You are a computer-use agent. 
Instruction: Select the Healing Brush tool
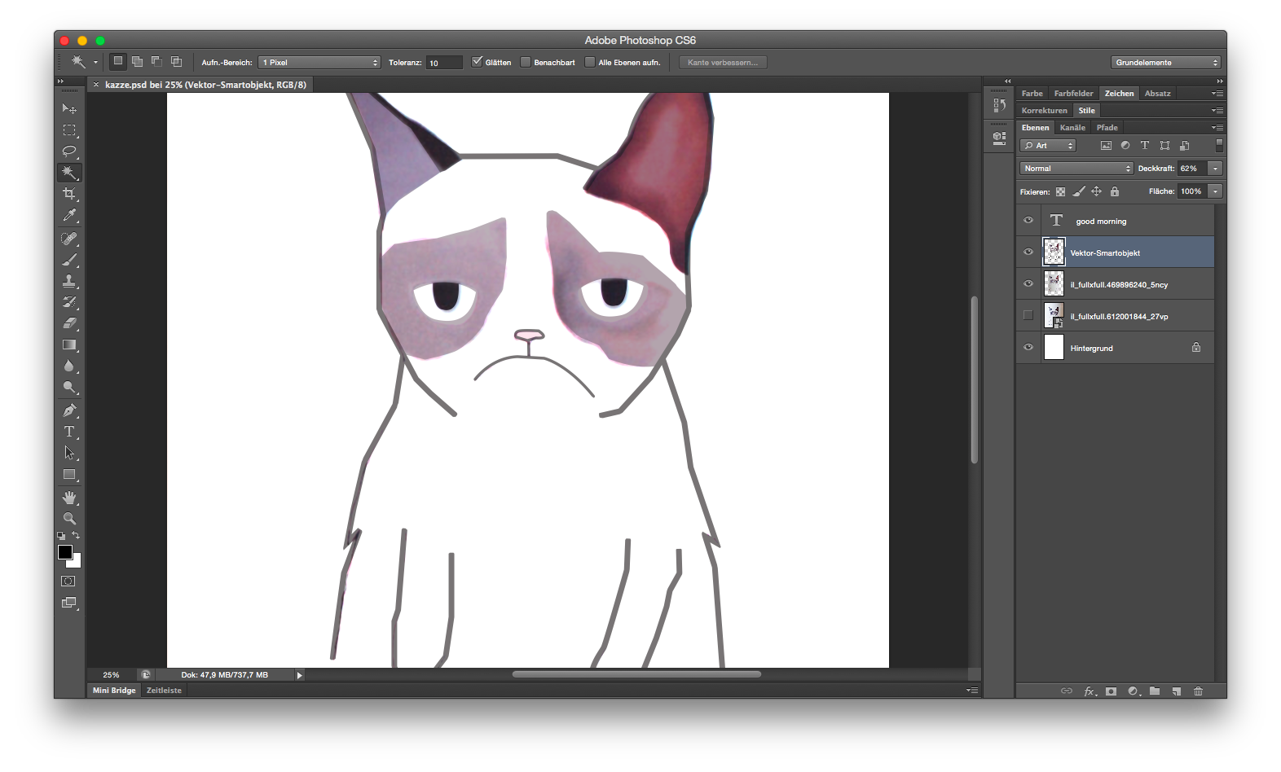pos(69,239)
